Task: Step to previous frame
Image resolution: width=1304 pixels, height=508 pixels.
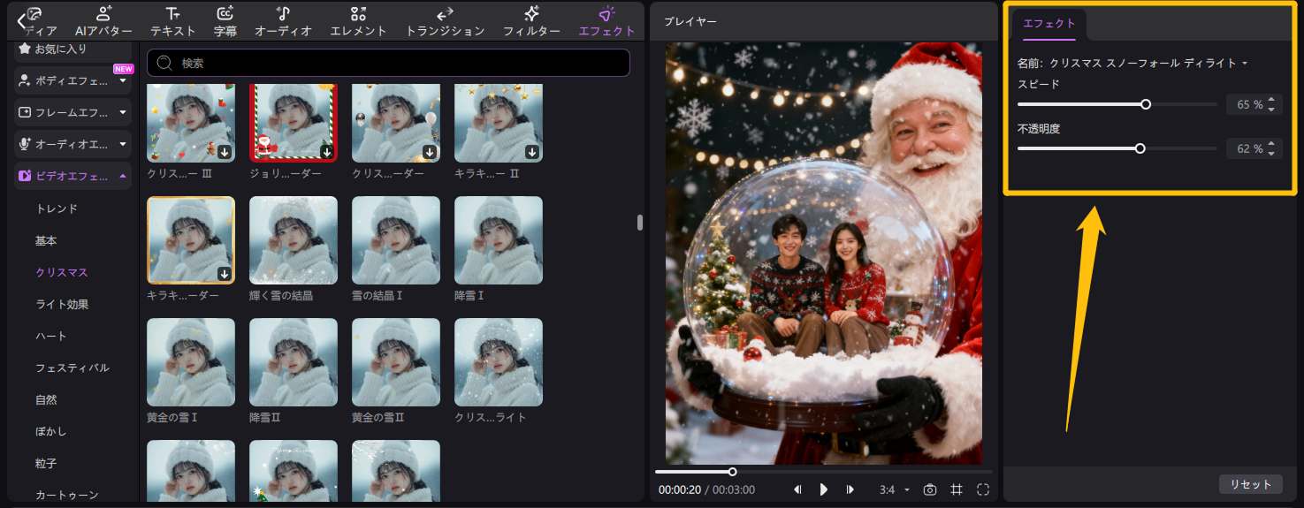Action: coord(797,489)
